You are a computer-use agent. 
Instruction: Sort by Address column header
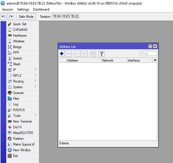click(x=84, y=60)
